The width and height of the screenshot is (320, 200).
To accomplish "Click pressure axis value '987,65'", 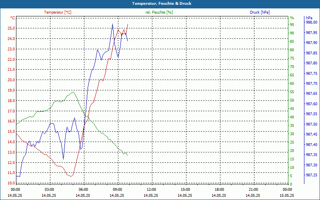I will (312, 94).
